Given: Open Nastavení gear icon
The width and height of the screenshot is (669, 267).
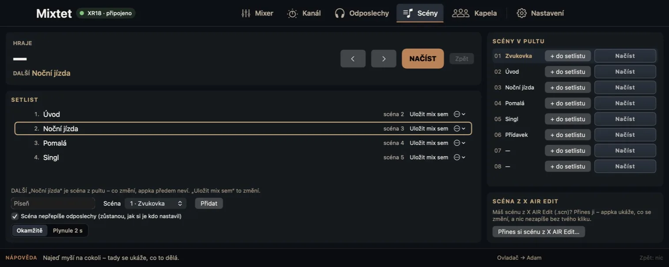Looking at the screenshot, I should (521, 13).
